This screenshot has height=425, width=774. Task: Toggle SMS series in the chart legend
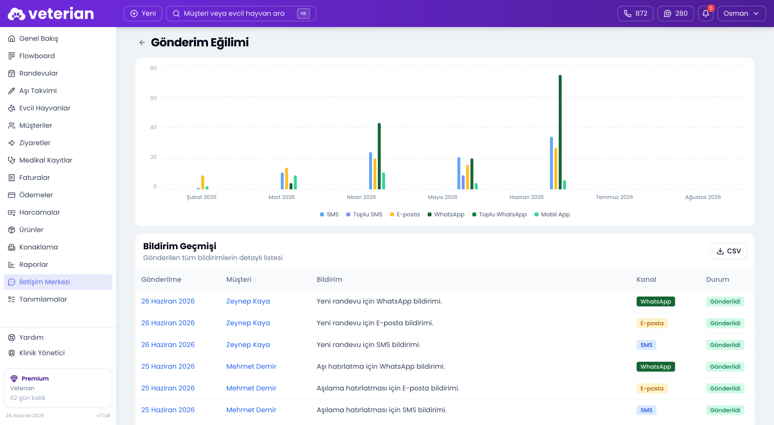[x=329, y=214]
